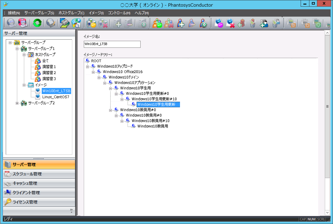Open server settings gear icon
The height and width of the screenshot is (224, 333).
pyautogui.click(x=142, y=23)
